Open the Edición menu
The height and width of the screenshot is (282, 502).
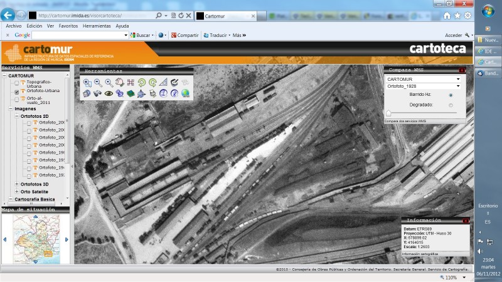click(x=35, y=26)
